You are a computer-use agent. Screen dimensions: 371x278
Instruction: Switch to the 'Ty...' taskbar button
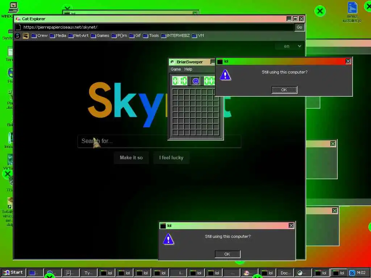tap(88, 273)
